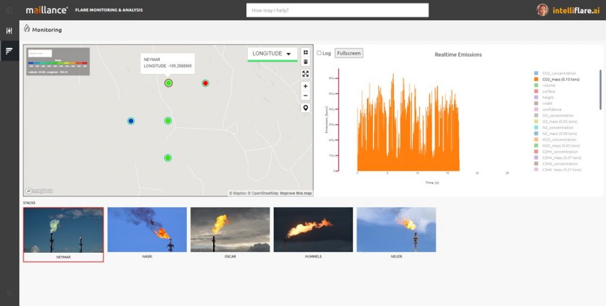The width and height of the screenshot is (606, 306).
Task: Enable the Log scale checkbox
Action: click(x=320, y=53)
